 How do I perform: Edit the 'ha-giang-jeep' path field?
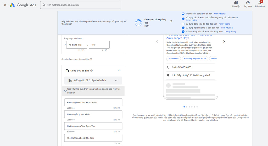(x=77, y=45)
